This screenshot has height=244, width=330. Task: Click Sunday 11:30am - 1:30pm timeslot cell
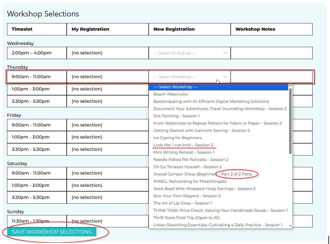(37, 221)
